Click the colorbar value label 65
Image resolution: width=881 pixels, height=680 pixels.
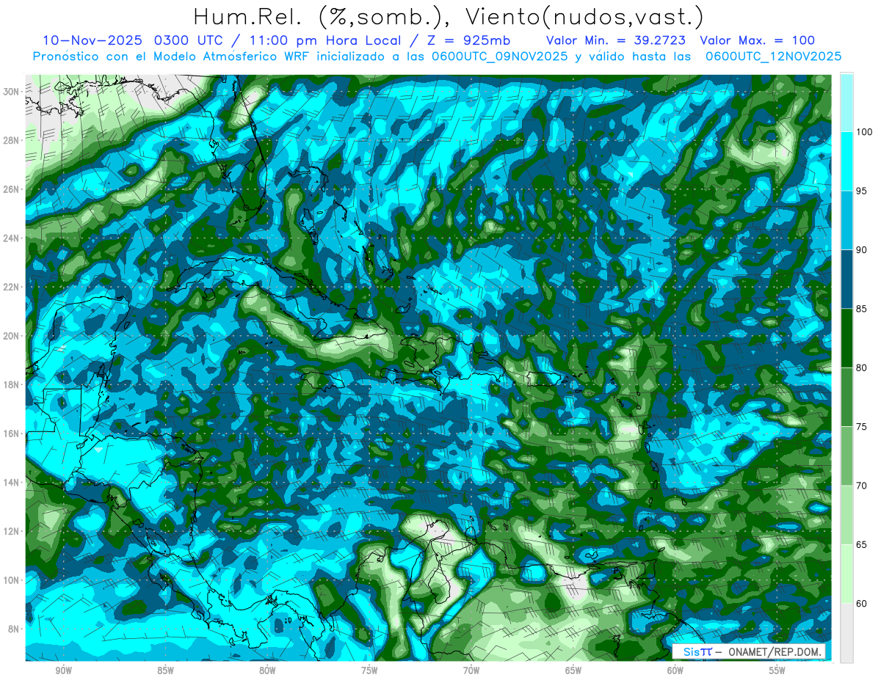[x=863, y=544]
